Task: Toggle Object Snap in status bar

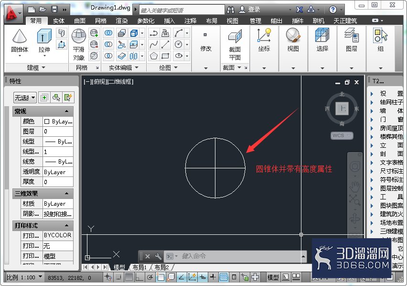Action: click(x=161, y=277)
